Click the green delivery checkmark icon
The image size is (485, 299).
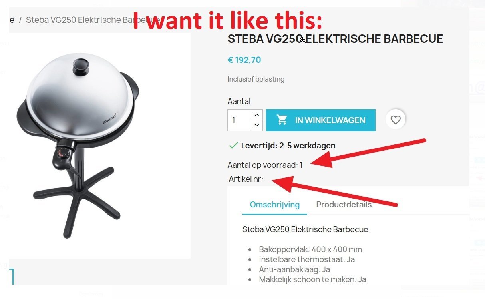pos(233,146)
